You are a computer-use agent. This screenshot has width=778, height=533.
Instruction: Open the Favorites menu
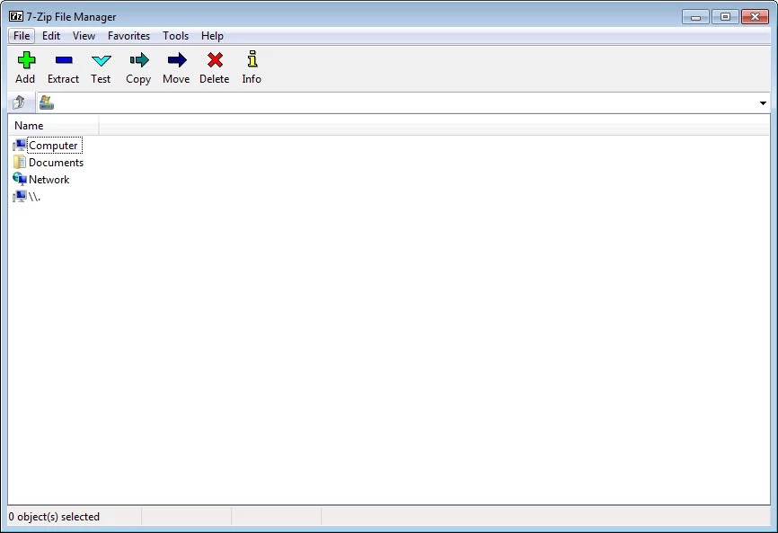[128, 36]
